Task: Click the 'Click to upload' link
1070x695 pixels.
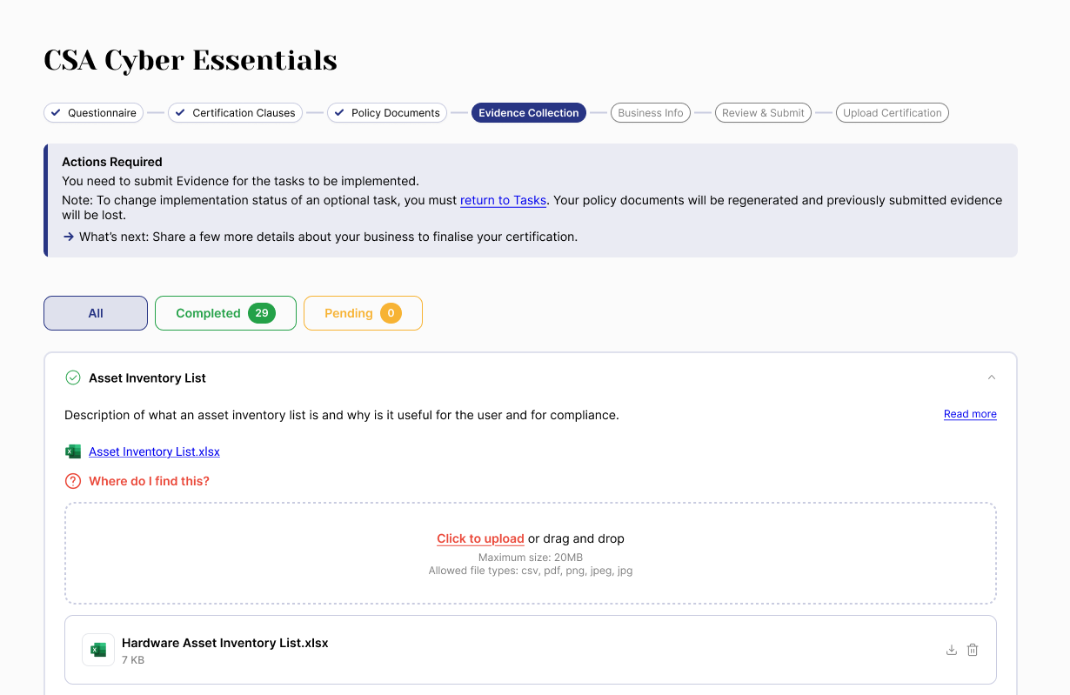Action: (480, 538)
